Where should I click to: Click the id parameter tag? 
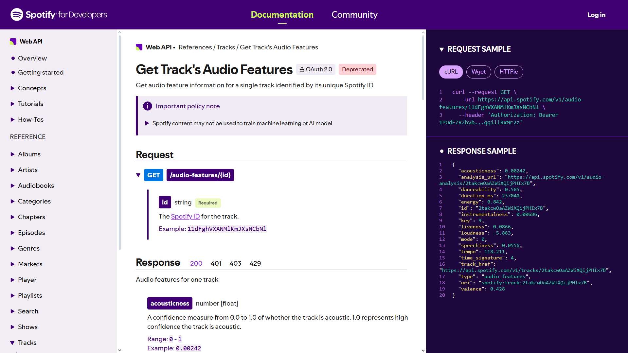click(165, 202)
